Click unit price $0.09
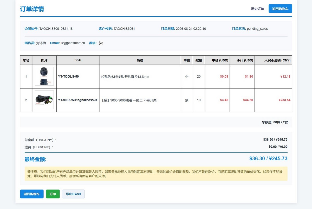Viewport: 312px width, 209px height. click(224, 77)
